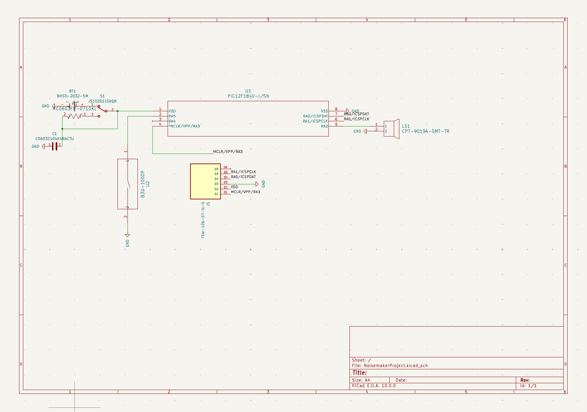The height and width of the screenshot is (412, 587).
Task: Select the R1 resistor zigzag symbol
Action: [74, 116]
